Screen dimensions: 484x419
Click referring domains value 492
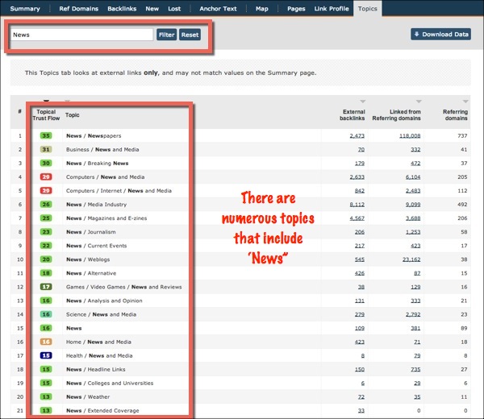coord(462,205)
